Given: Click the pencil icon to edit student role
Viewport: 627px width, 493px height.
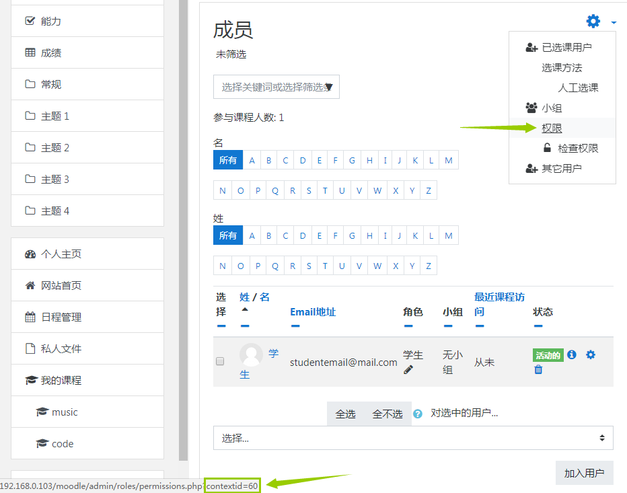Looking at the screenshot, I should 408,369.
